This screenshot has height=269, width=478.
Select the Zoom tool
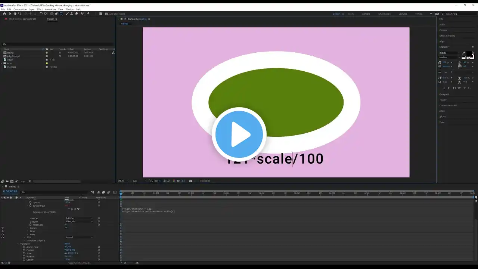click(20, 14)
